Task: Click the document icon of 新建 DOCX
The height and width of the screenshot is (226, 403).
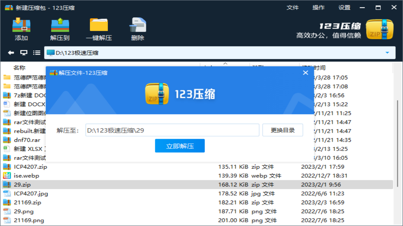Action: [7, 104]
